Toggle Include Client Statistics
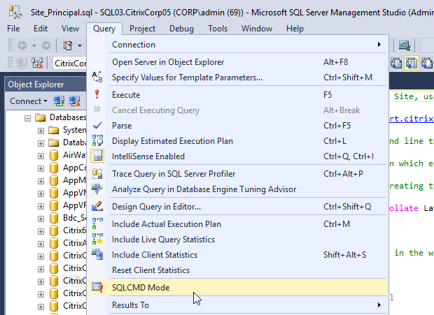This screenshot has height=315, width=434. [237, 255]
